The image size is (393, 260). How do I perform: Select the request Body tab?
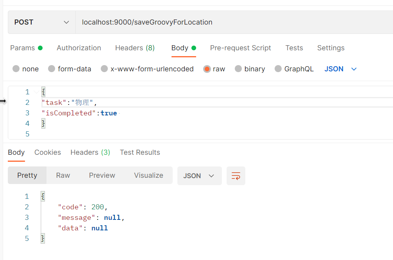click(184, 48)
